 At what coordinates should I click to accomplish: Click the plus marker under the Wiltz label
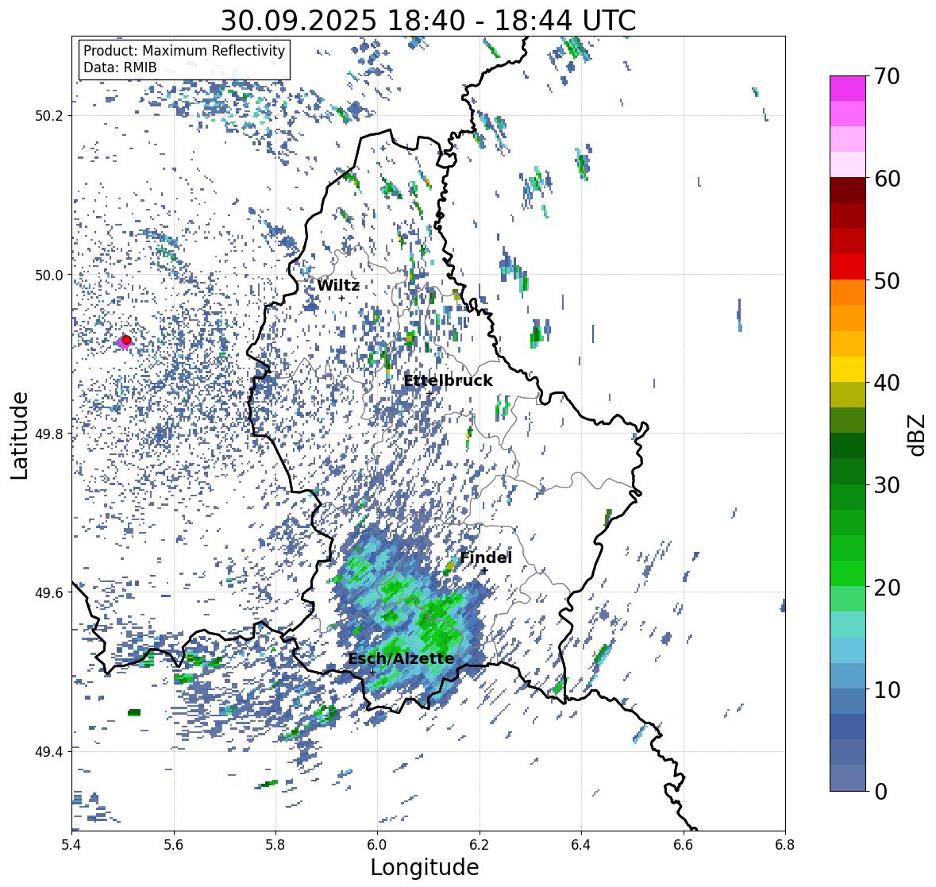341,298
